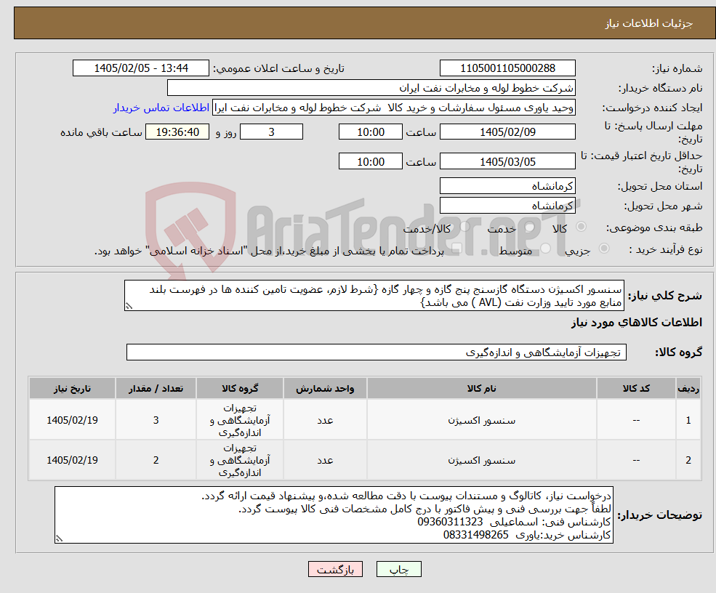The image size is (716, 593).
Task: Click the quantity 2 in row 2
Action: (156, 460)
